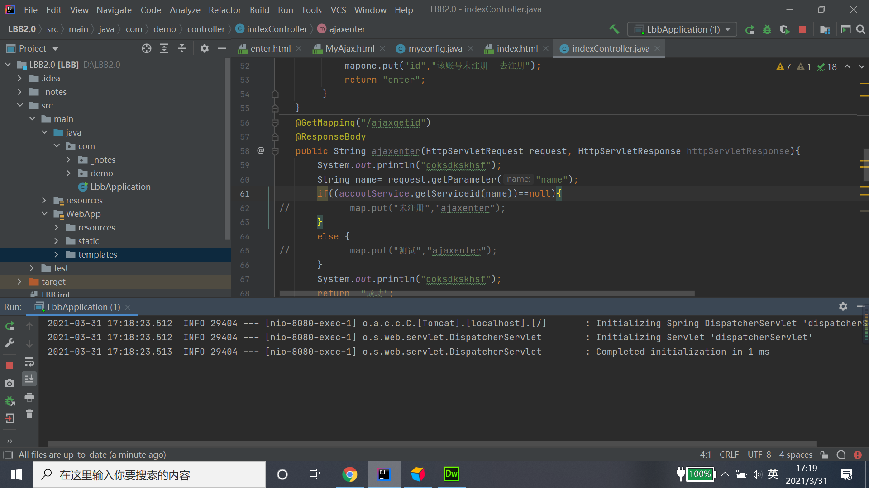Switch to MyAjax.html tab
Screen dimensions: 869x488
(x=349, y=48)
